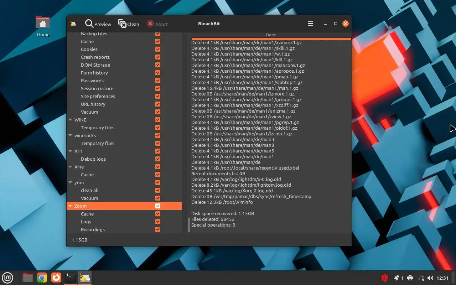Click the 1.15GB status bar text
The height and width of the screenshot is (285, 456).
click(79, 240)
